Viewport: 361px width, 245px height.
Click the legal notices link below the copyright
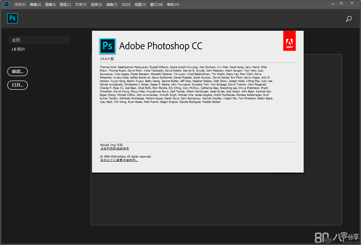[x=119, y=160]
